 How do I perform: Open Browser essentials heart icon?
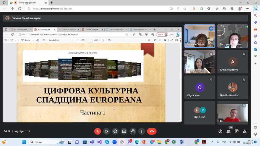point(232,9)
